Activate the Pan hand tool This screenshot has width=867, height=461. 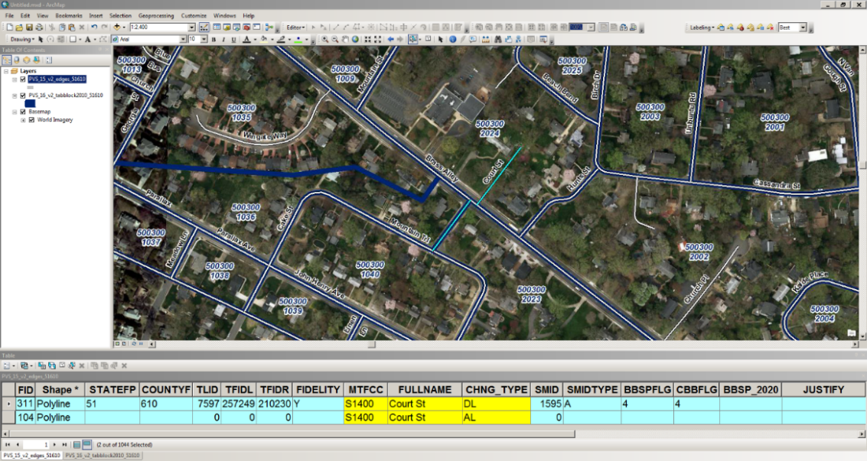tap(347, 39)
